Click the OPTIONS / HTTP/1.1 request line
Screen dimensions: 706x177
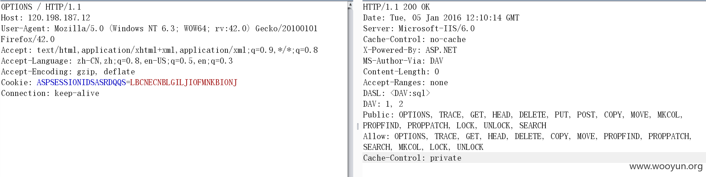41,7
